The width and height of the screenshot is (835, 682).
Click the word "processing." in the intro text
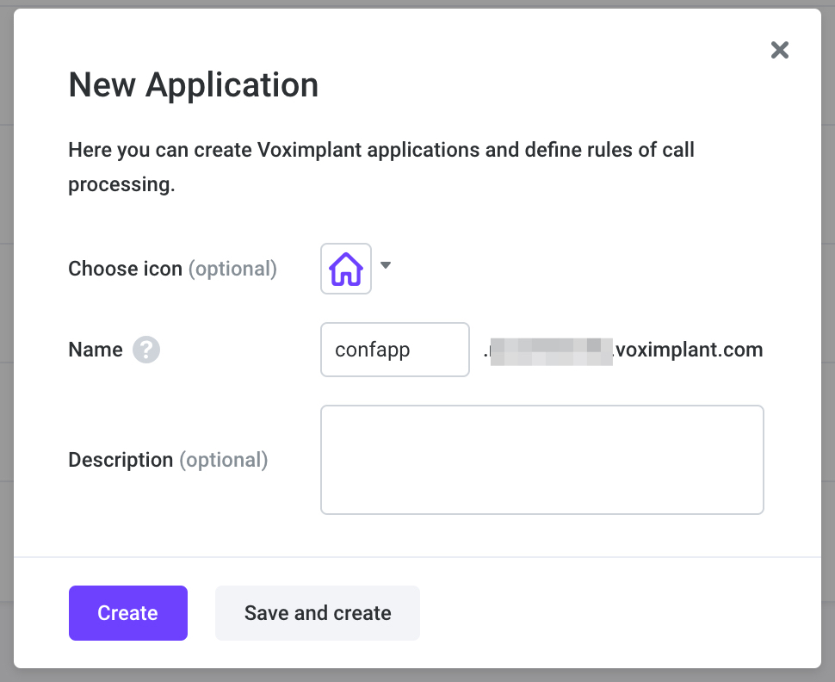121,184
